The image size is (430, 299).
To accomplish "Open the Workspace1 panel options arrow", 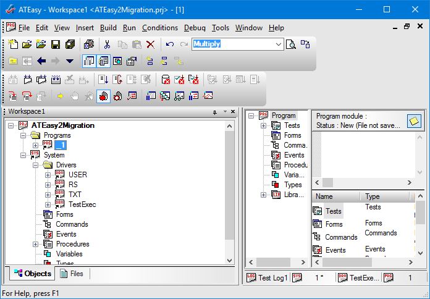I will (225, 112).
